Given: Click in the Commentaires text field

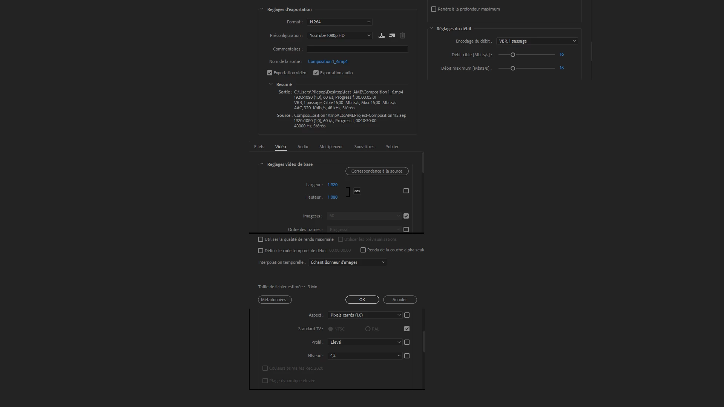Looking at the screenshot, I should pyautogui.click(x=357, y=49).
